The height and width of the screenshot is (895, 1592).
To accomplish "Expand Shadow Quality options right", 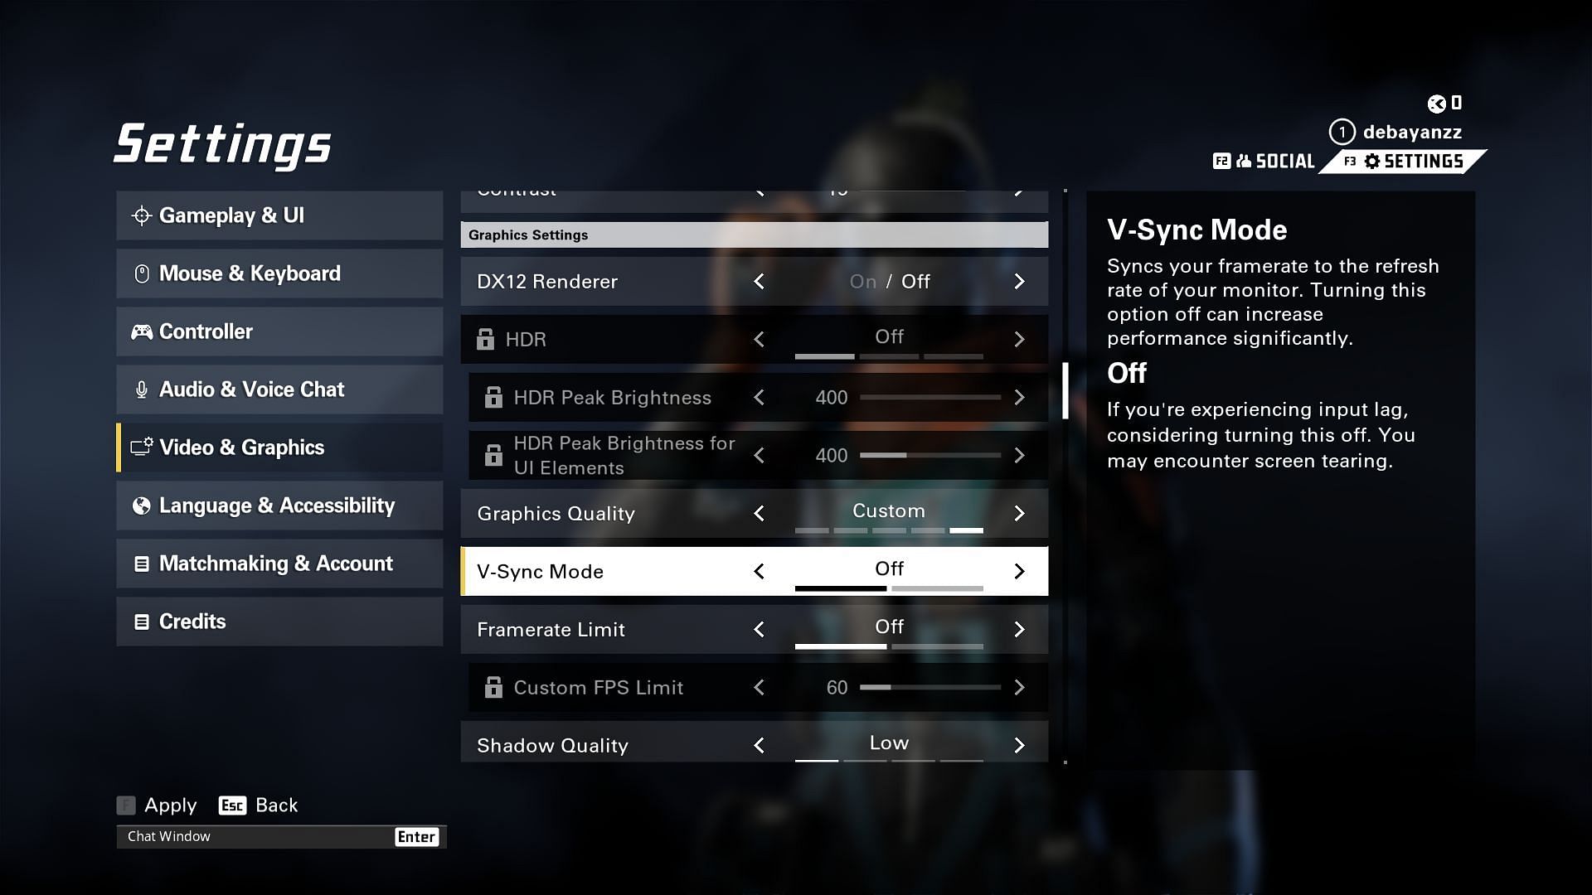I will (1017, 744).
